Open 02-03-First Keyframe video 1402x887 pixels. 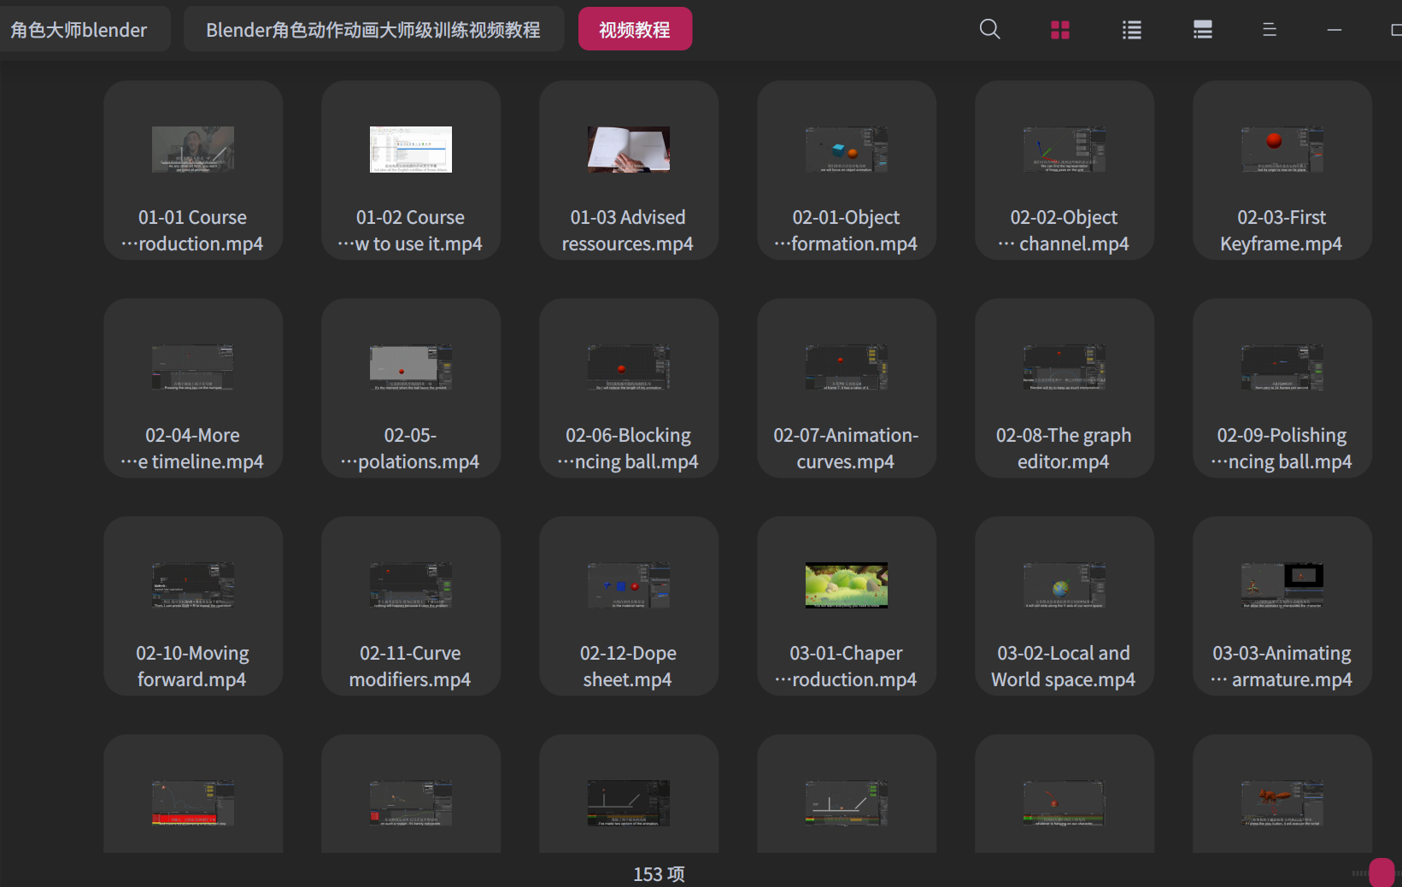[1282, 170]
